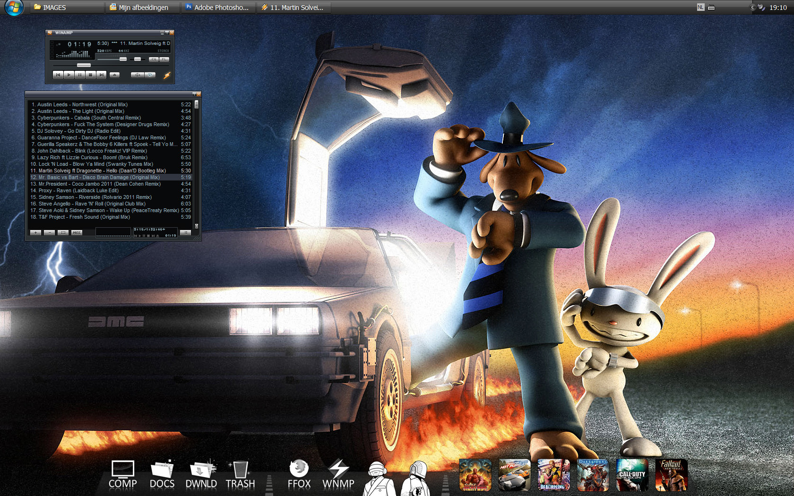The height and width of the screenshot is (496, 794).
Task: Launch Hot Pursuit racing game icon
Action: click(515, 475)
